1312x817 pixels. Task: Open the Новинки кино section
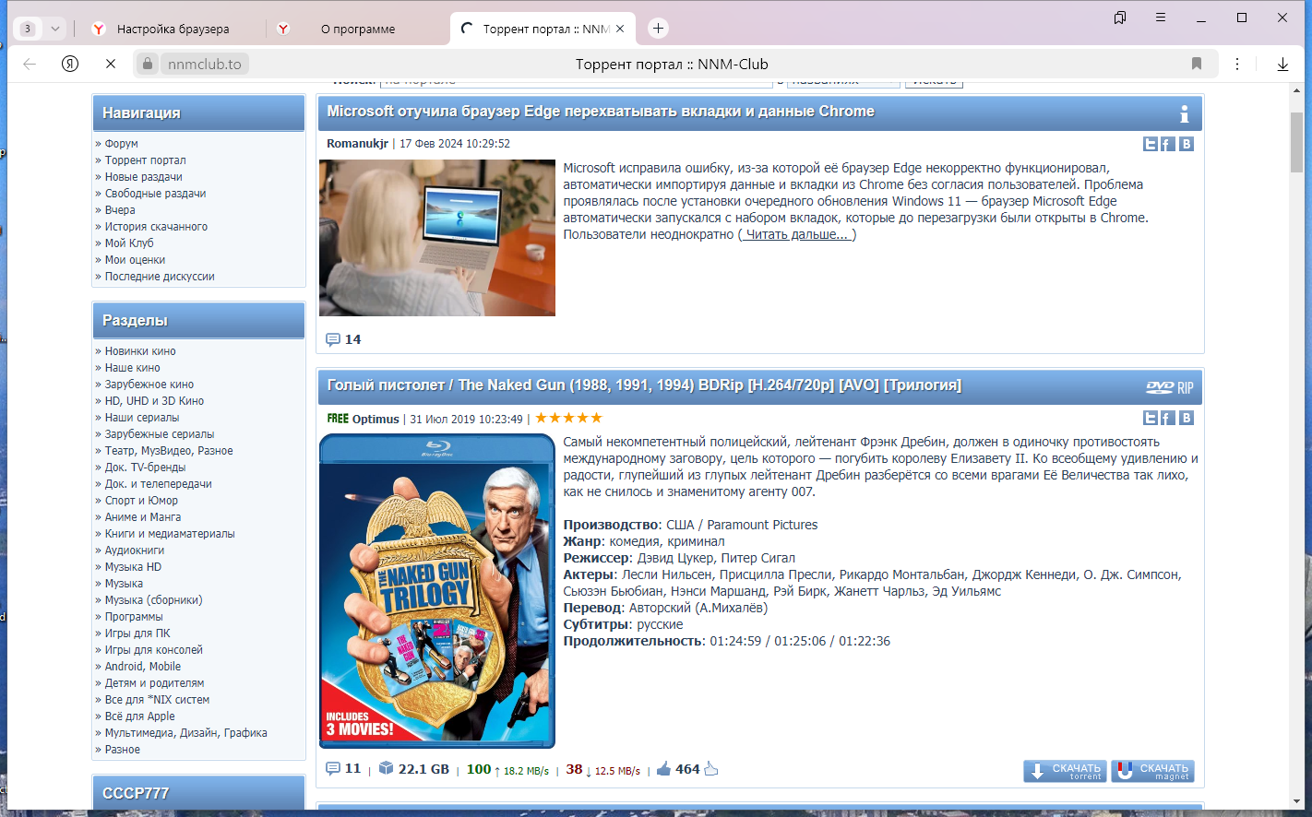[x=140, y=351]
